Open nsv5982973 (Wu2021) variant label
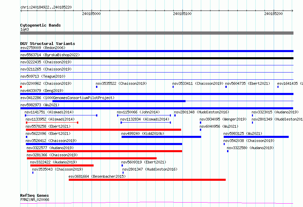The width and height of the screenshot is (303, 207). pyautogui.click(x=40, y=105)
